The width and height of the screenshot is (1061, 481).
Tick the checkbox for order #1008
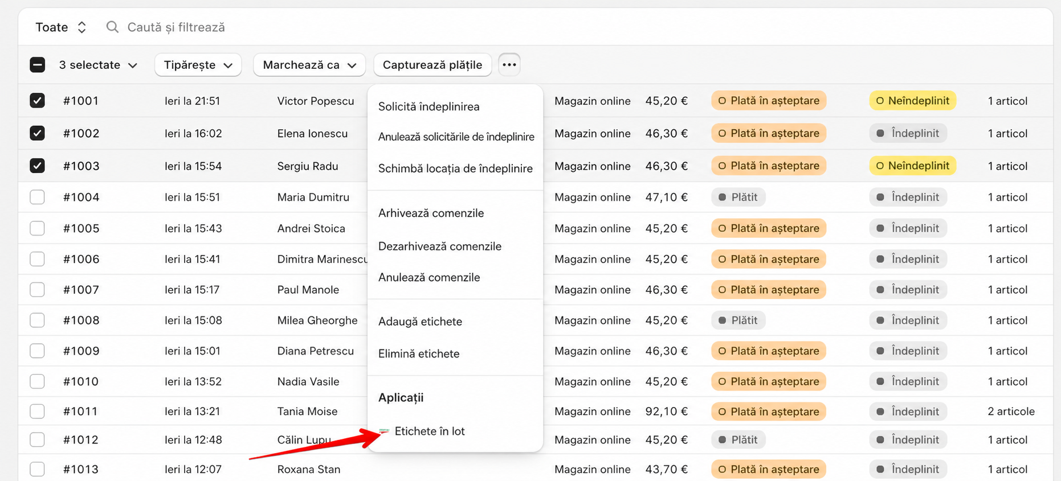pos(38,320)
